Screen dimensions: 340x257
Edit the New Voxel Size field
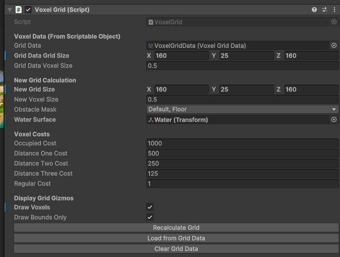(x=242, y=99)
